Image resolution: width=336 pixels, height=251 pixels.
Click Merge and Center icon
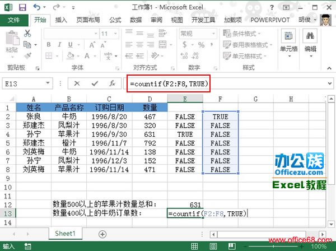(162, 45)
